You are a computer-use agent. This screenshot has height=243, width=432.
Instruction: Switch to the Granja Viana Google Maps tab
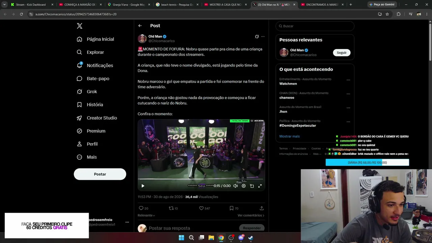point(128,5)
